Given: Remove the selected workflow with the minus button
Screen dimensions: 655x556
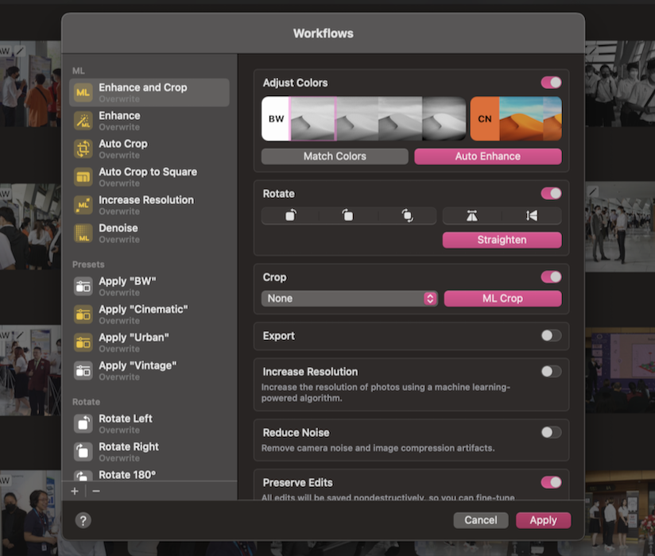Looking at the screenshot, I should pyautogui.click(x=96, y=492).
